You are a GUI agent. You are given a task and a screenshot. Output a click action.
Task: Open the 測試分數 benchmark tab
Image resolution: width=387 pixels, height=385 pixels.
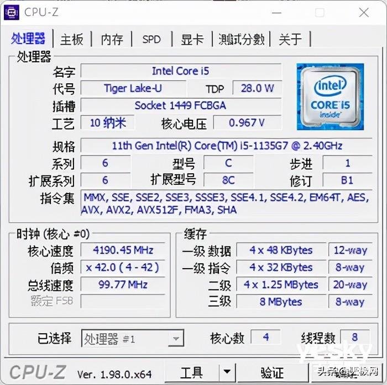tap(241, 39)
